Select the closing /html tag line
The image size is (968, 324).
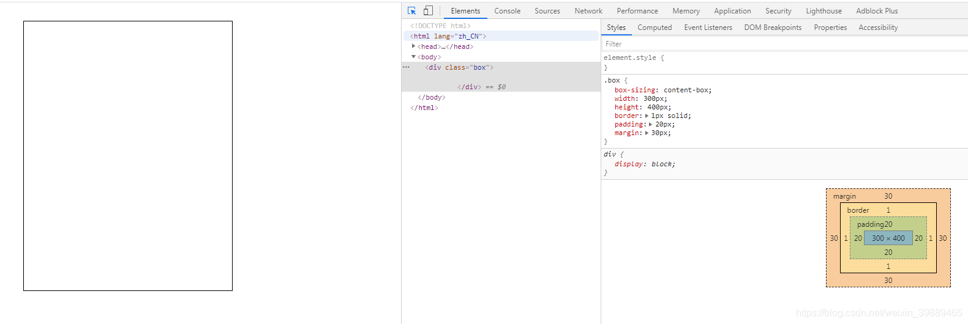click(x=424, y=108)
